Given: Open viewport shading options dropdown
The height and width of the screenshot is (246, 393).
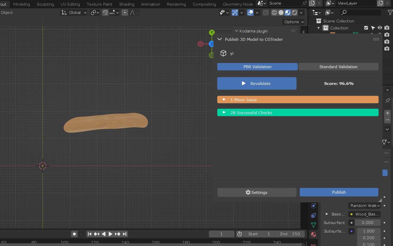Looking at the screenshot, I should [x=301, y=13].
